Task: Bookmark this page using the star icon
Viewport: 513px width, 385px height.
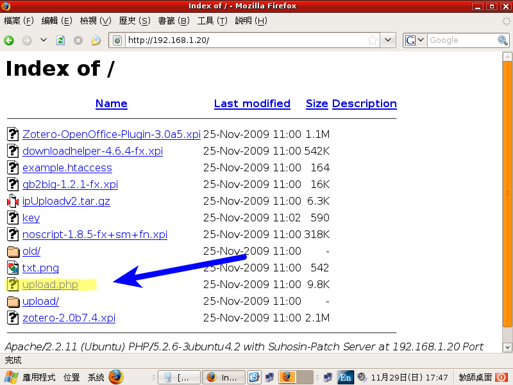Action: (373, 40)
